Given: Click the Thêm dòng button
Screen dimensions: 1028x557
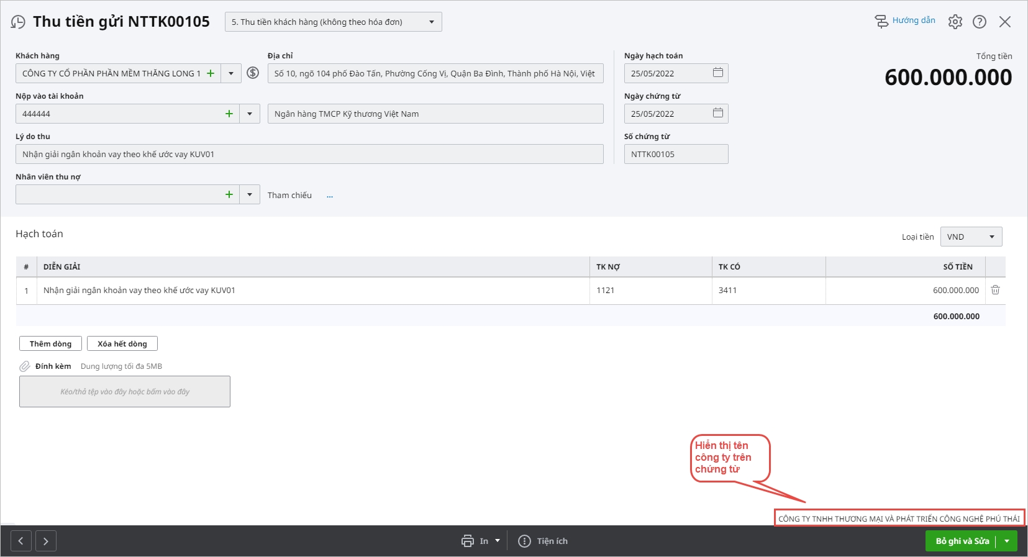Looking at the screenshot, I should point(50,343).
